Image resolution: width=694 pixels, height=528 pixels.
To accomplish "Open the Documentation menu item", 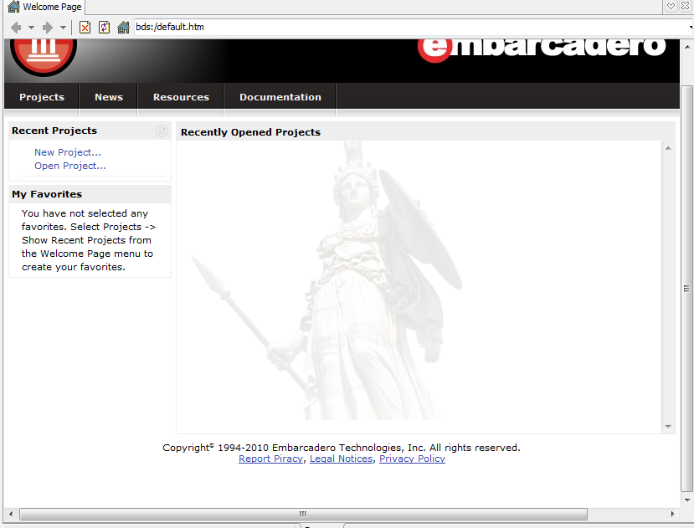I will tap(280, 97).
